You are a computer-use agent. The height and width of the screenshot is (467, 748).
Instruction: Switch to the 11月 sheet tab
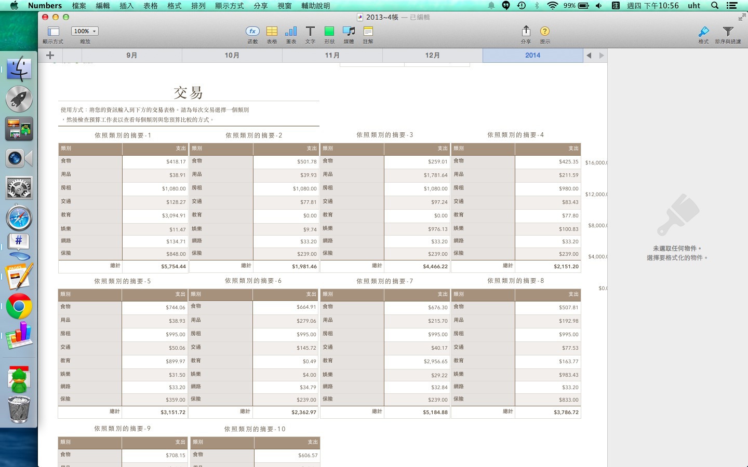[x=332, y=56]
